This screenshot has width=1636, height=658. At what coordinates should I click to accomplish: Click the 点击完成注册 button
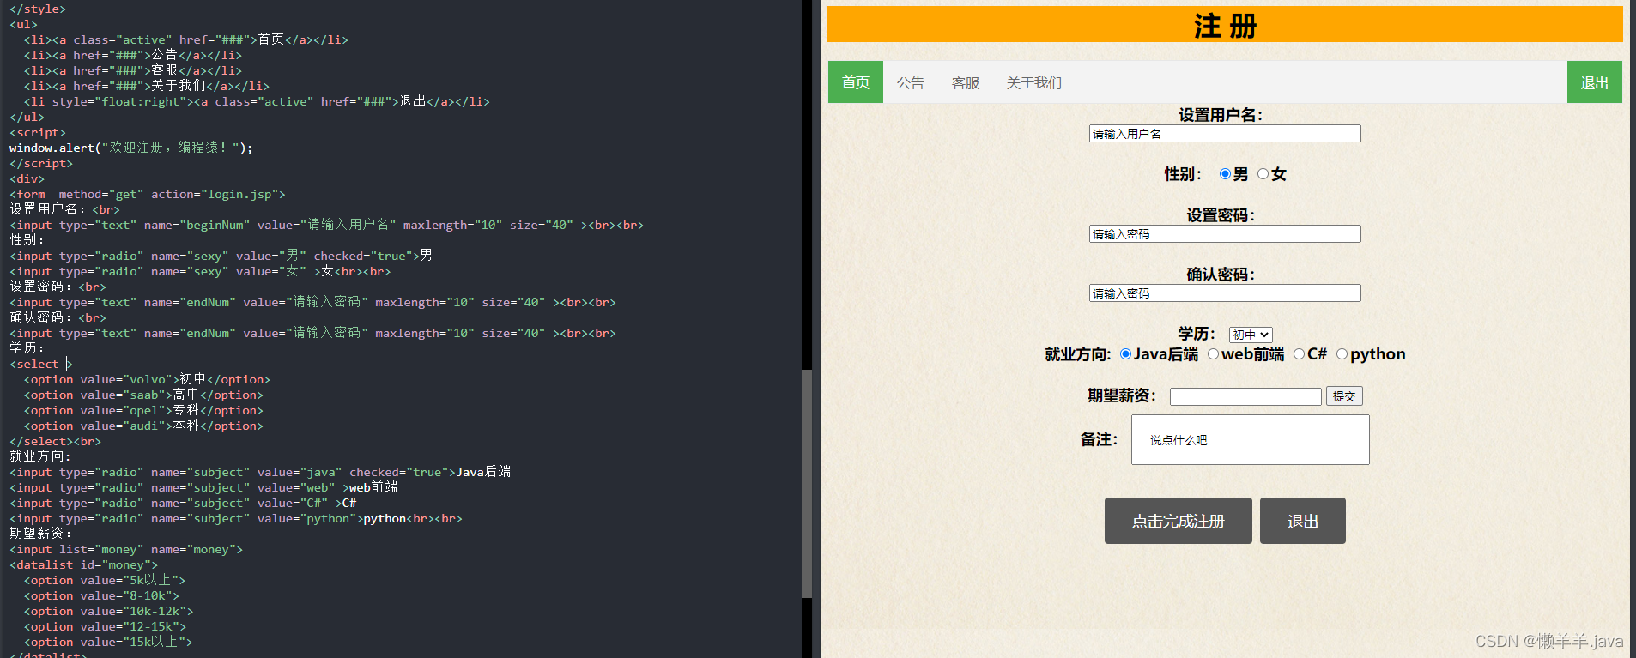point(1179,521)
